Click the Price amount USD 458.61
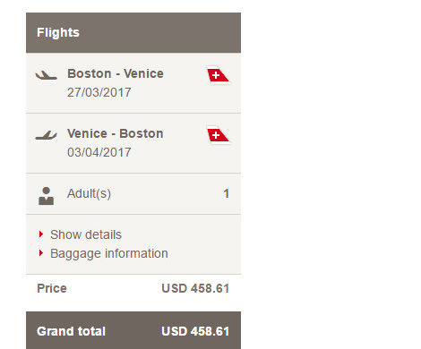This screenshot has width=421, height=349. (195, 288)
